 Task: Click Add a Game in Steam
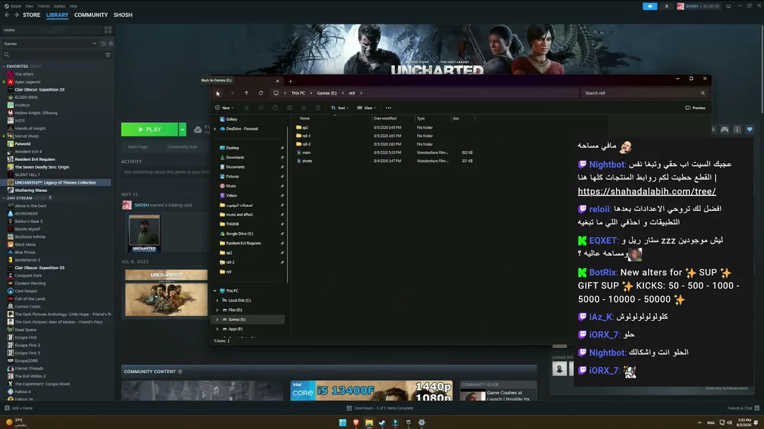[x=19, y=408]
